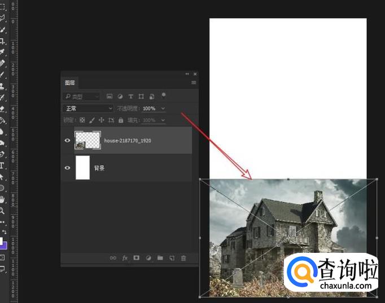The height and width of the screenshot is (303, 385).
Task: Open the fill slider arrow
Action: coord(163,120)
